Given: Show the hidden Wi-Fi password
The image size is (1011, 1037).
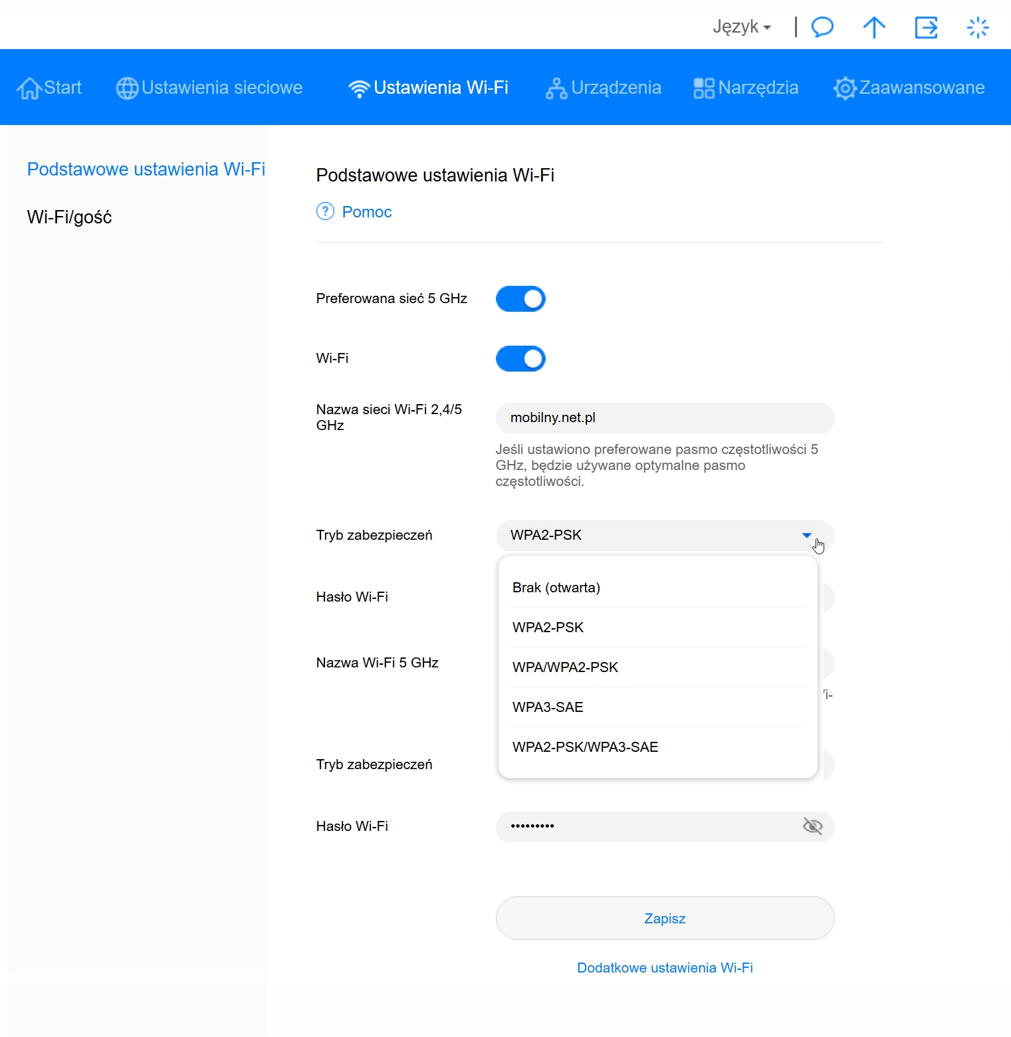Looking at the screenshot, I should pyautogui.click(x=812, y=826).
